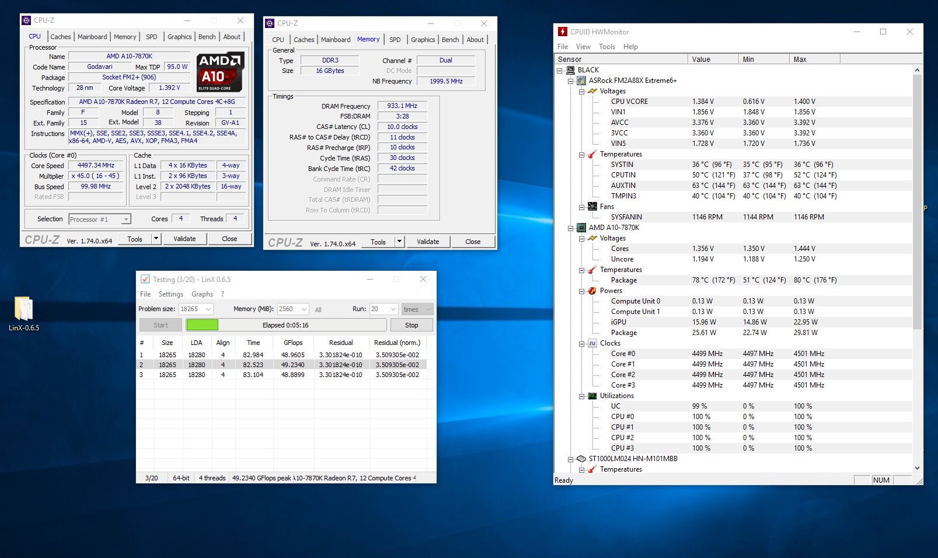Viewport: 938px width, 558px height.
Task: Collapse the Utilizations node
Action: tap(581, 396)
